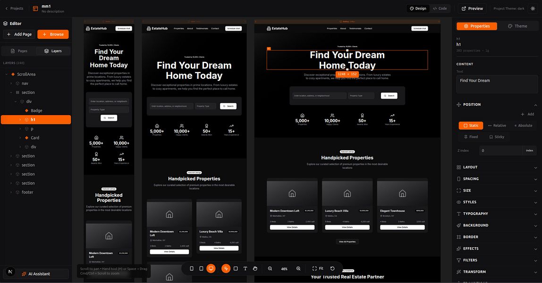Set position to Sticky
This screenshot has width=542, height=283.
coord(497,137)
